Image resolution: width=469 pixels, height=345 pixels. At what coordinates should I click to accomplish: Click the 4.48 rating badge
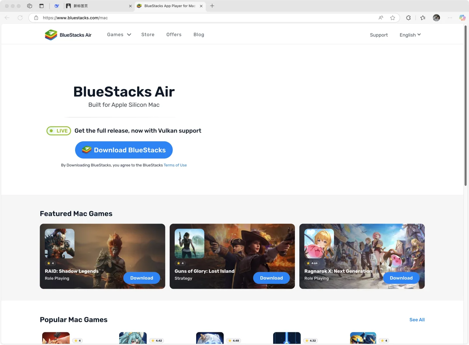(234, 341)
